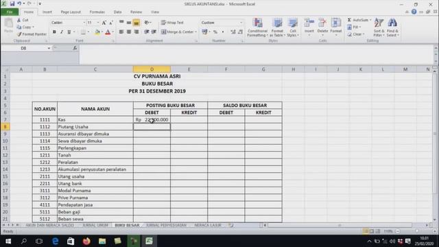Image resolution: width=439 pixels, height=247 pixels.
Task: Switch to JURNAL UMUM sheet tab
Action: tap(95, 225)
